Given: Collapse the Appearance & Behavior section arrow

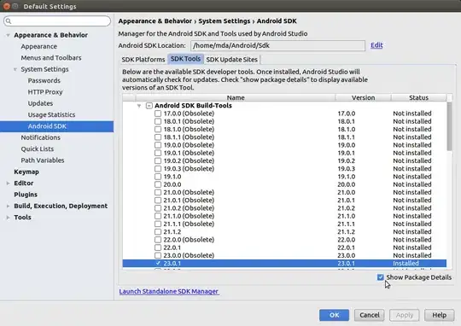Looking at the screenshot, I should point(8,35).
